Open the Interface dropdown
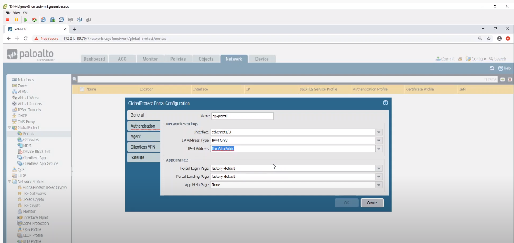Image resolution: width=514 pixels, height=243 pixels. tap(379, 132)
